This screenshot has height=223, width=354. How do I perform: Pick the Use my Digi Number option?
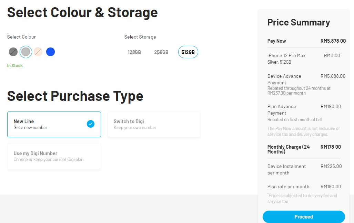(54, 156)
